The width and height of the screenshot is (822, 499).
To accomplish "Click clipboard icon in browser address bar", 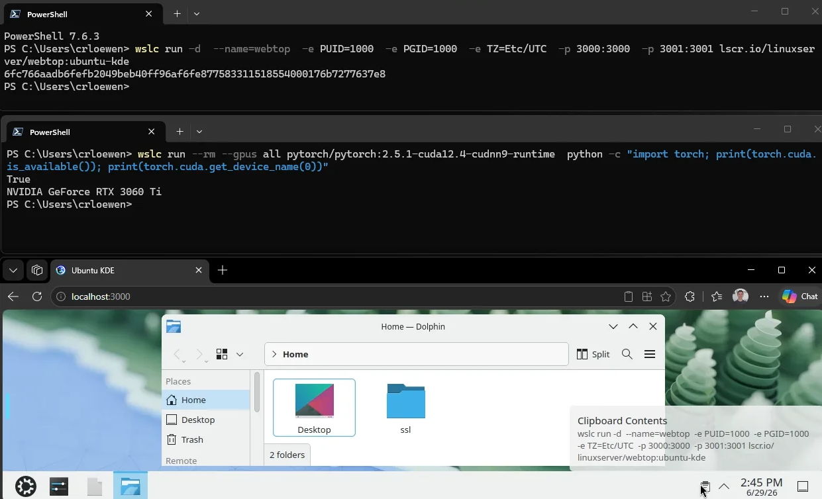I will click(x=629, y=296).
